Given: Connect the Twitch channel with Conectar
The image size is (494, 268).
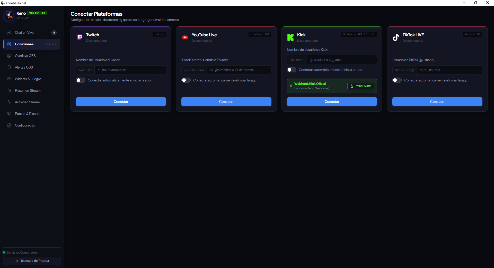Looking at the screenshot, I should tap(121, 102).
